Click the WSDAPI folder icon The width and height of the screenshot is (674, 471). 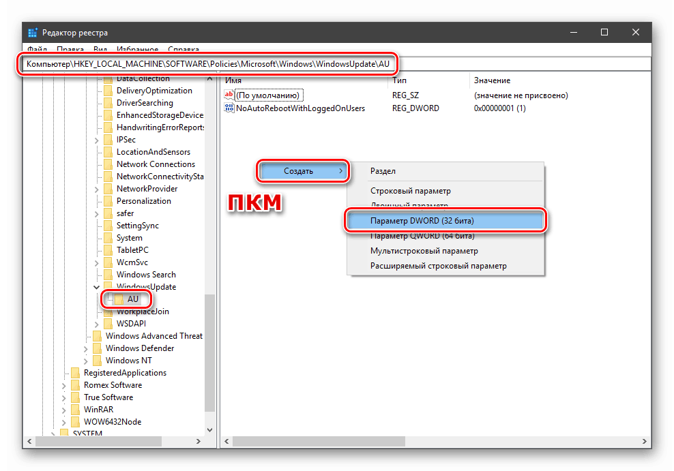tap(108, 324)
